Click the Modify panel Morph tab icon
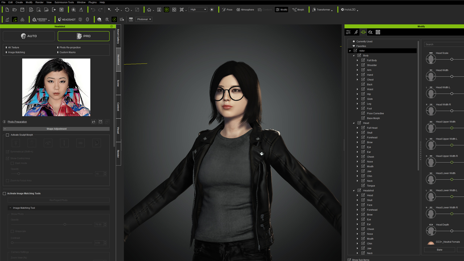 pyautogui.click(x=363, y=32)
